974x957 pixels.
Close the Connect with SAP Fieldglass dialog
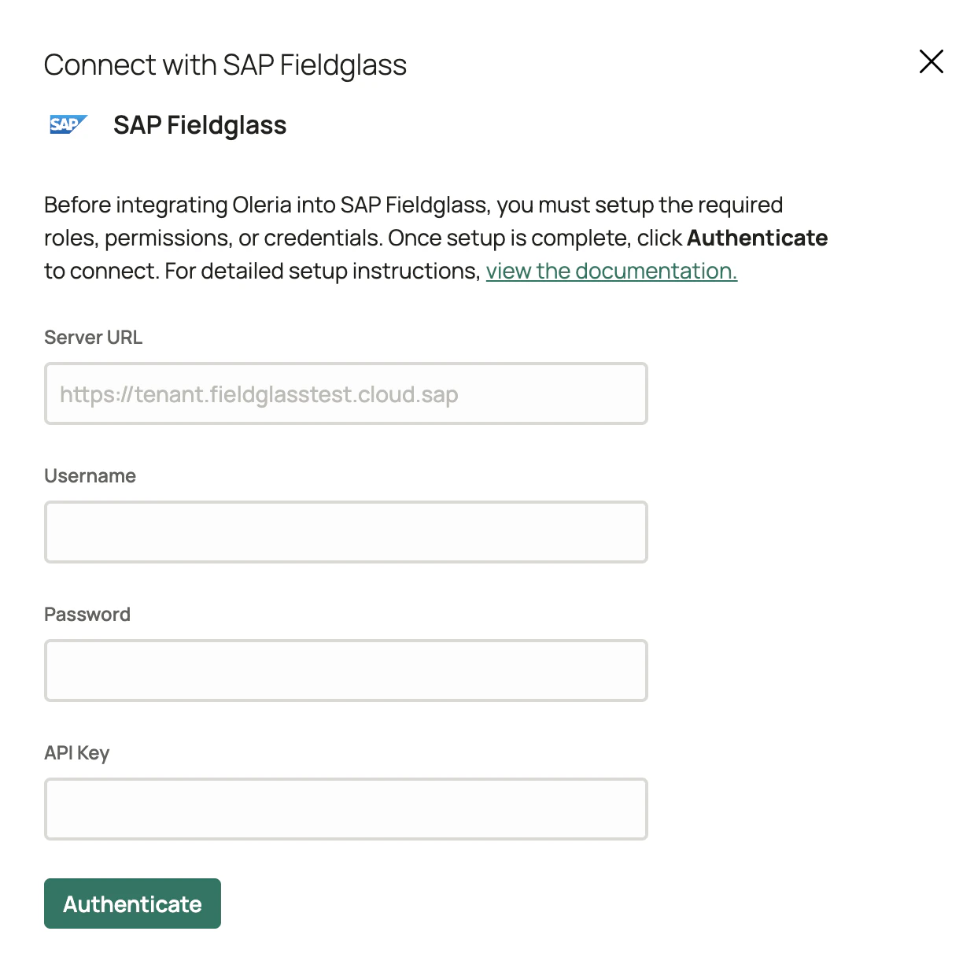click(931, 61)
